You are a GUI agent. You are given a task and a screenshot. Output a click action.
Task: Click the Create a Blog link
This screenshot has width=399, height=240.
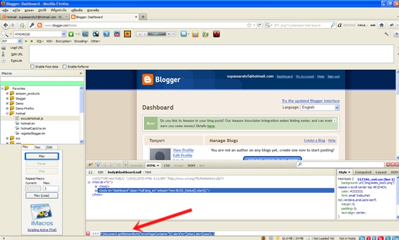(314, 140)
